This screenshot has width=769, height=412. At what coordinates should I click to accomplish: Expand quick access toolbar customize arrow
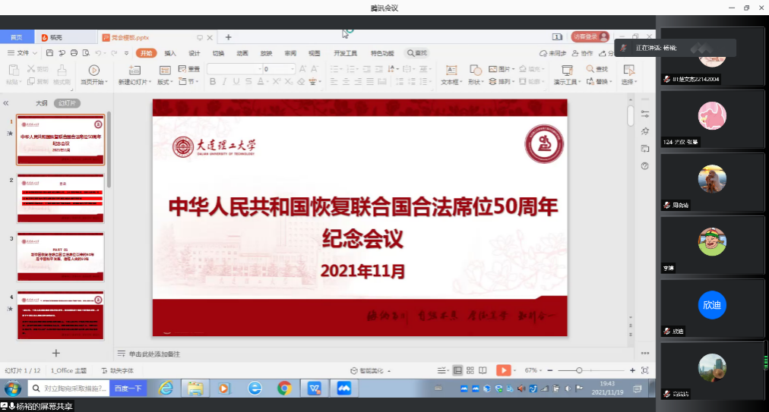point(127,53)
